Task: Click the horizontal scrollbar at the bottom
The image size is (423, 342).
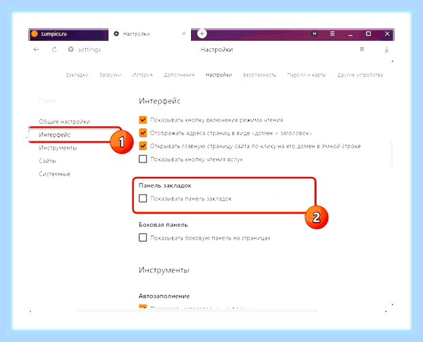Action: pos(197,311)
